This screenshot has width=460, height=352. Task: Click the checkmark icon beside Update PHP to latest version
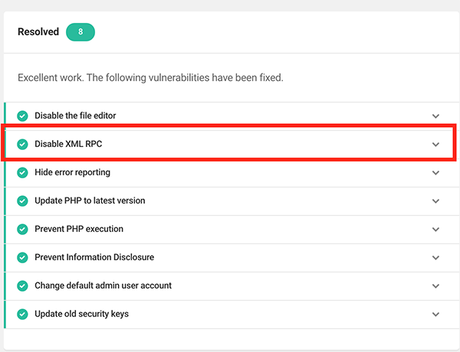[x=22, y=200]
